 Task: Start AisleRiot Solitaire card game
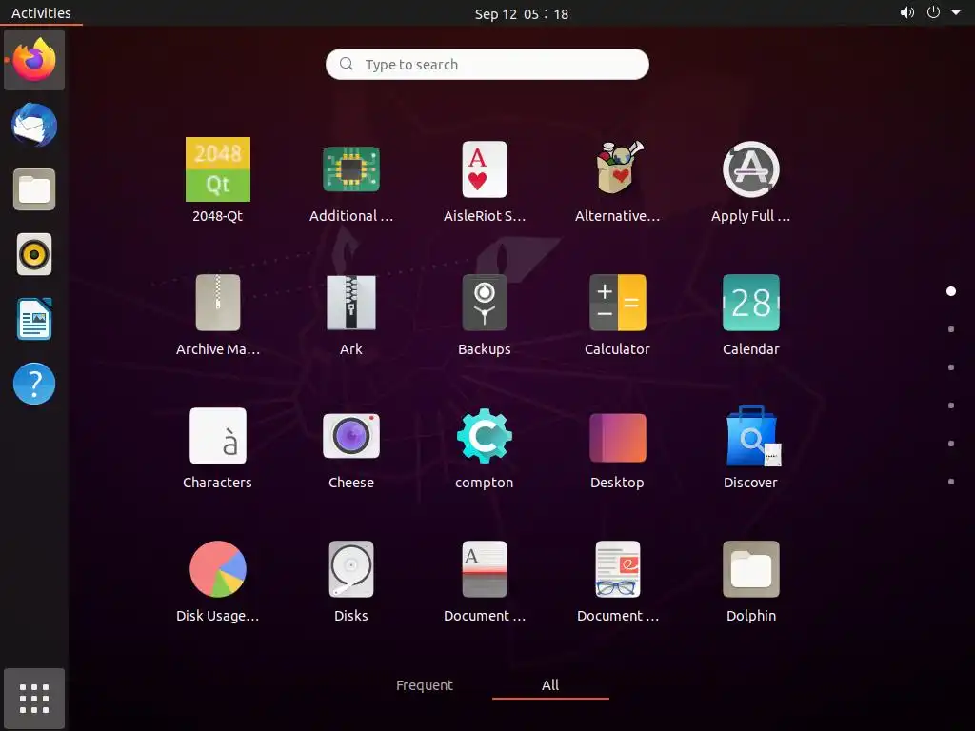[485, 169]
